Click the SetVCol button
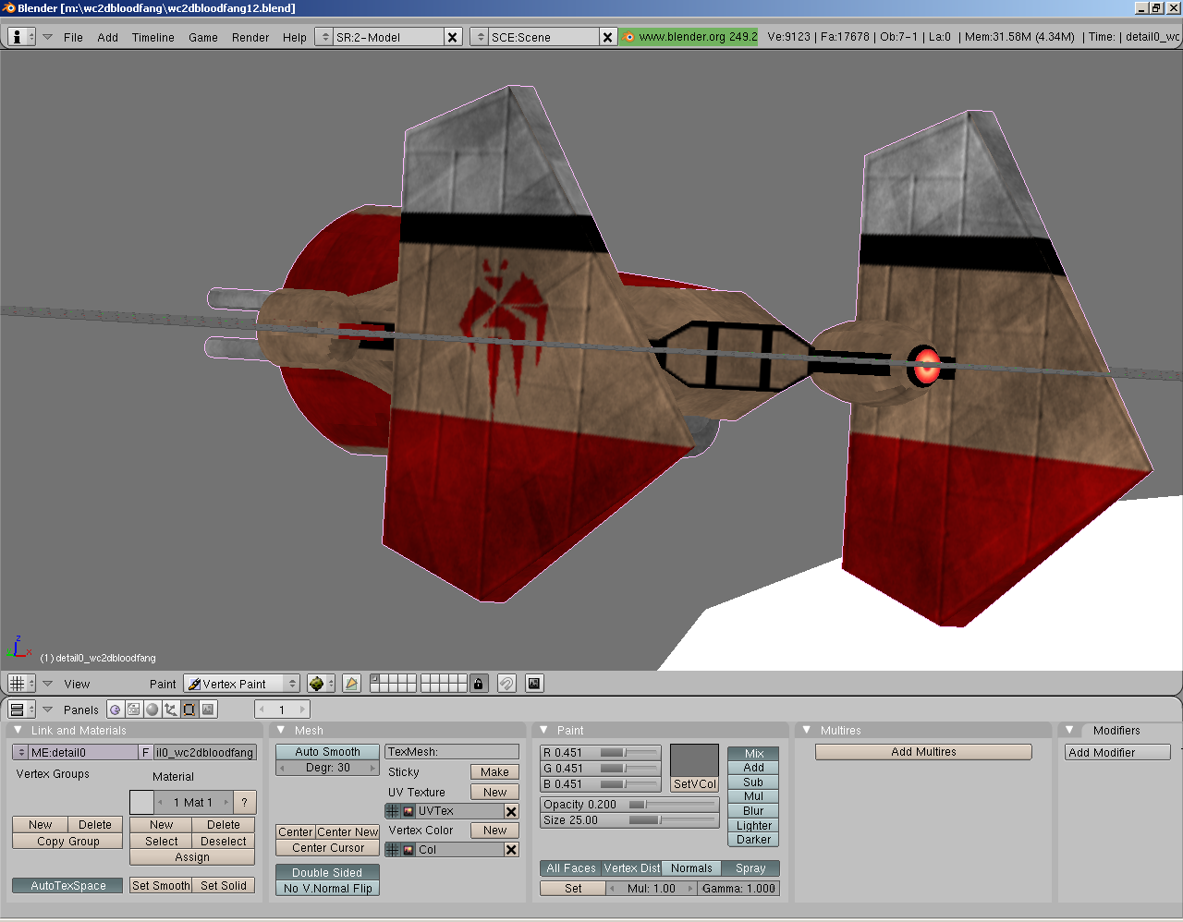 click(x=694, y=784)
